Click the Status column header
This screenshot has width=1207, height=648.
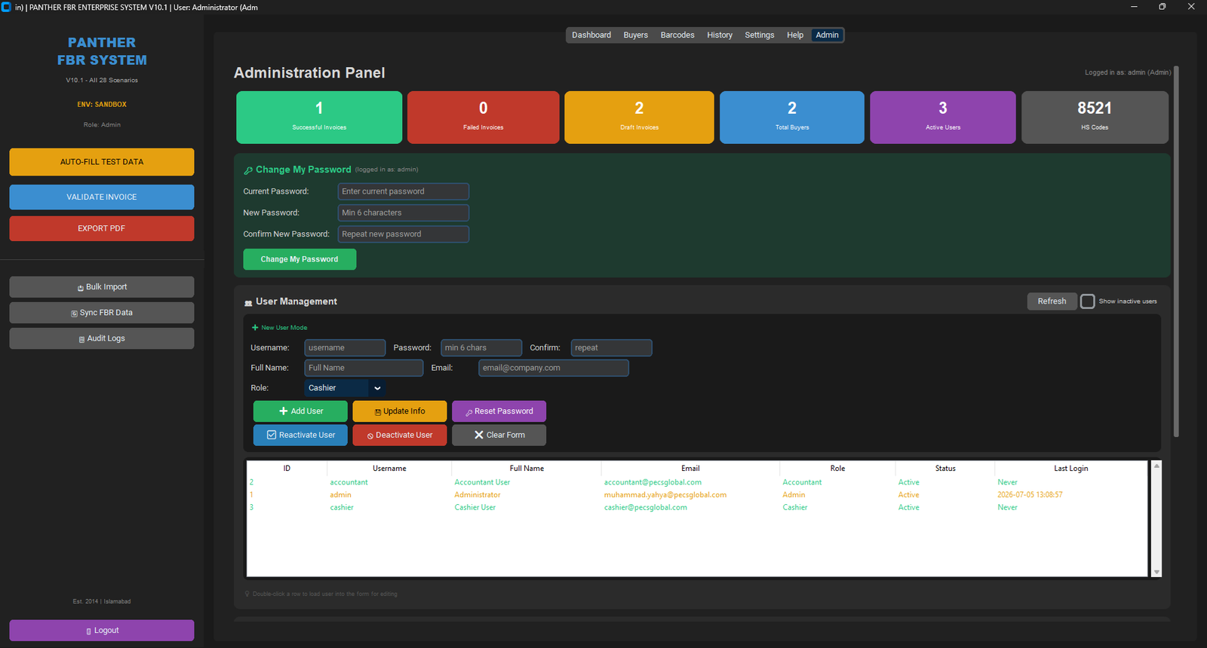coord(945,469)
